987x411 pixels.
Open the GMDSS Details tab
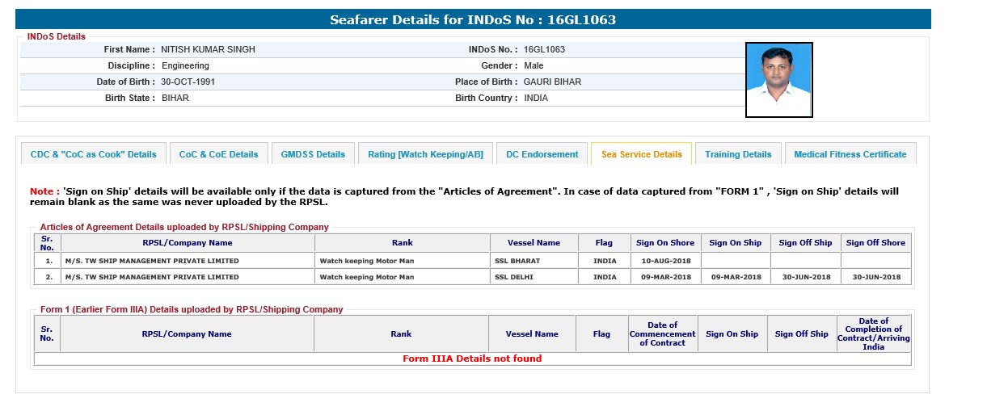coord(313,154)
